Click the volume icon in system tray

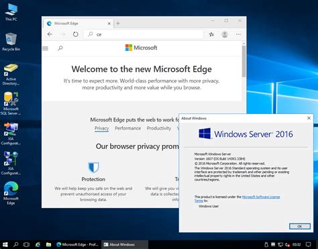click(287, 244)
